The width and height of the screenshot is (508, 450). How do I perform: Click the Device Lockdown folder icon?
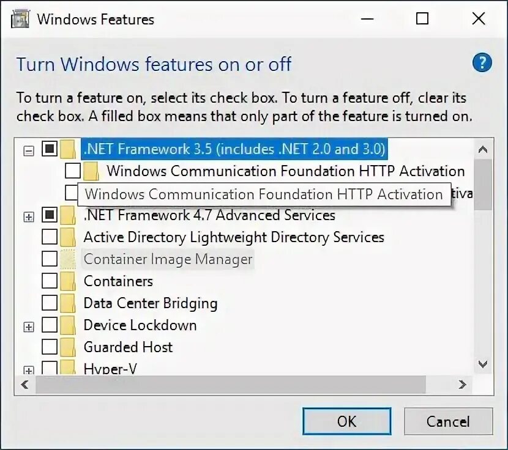click(x=68, y=325)
